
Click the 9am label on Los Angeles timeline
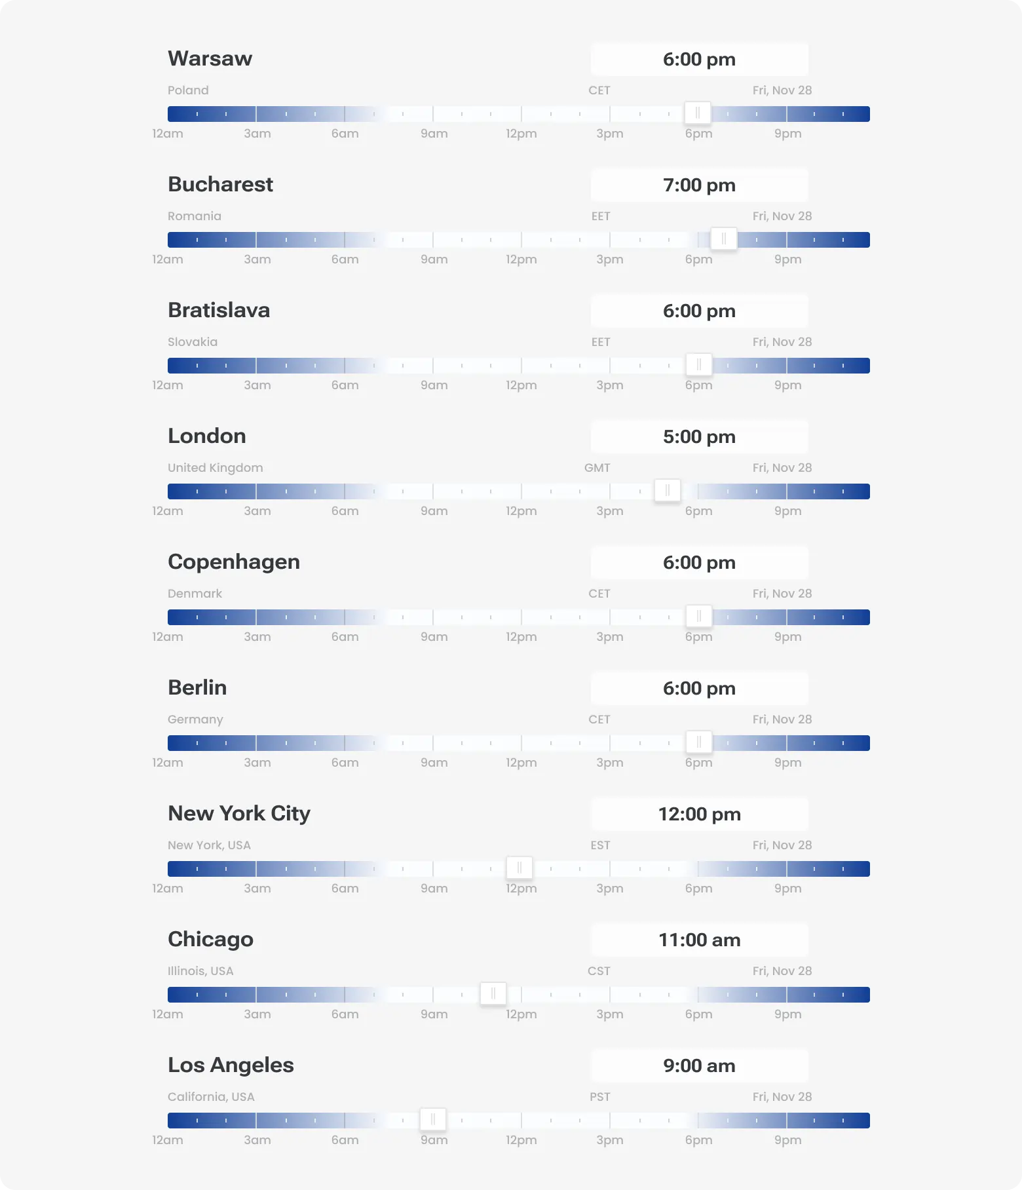click(x=434, y=1140)
